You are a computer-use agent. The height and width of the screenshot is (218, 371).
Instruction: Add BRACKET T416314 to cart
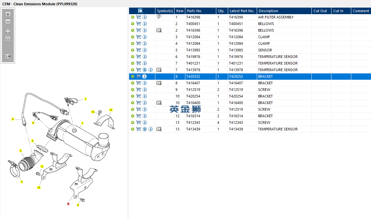[x=139, y=116]
